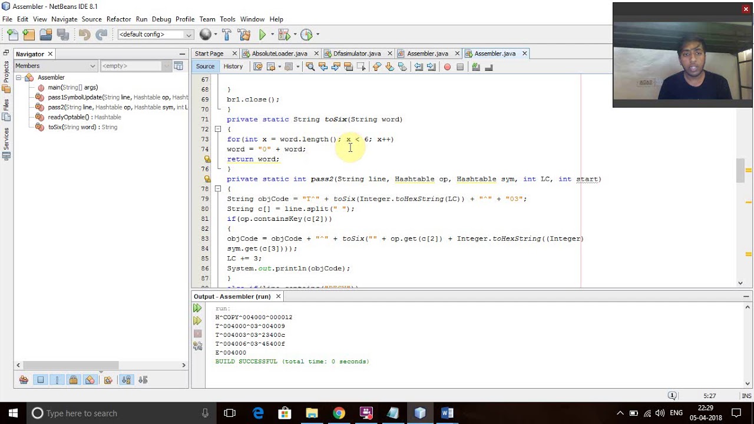Open Google Chrome from the taskbar
This screenshot has width=754, height=424.
click(339, 413)
